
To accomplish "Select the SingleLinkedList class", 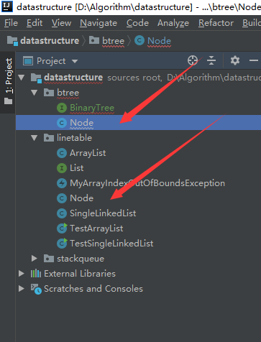I will 103,213.
